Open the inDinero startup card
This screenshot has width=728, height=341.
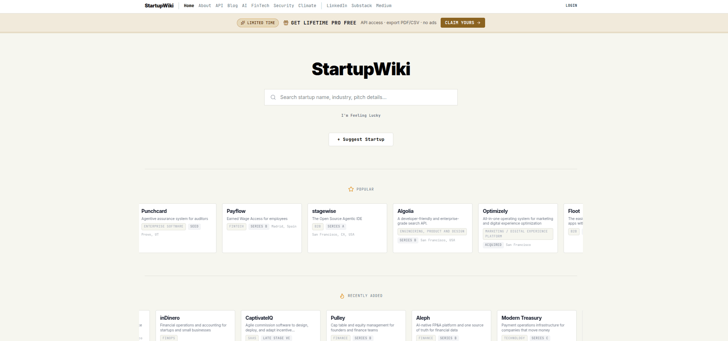point(195,326)
